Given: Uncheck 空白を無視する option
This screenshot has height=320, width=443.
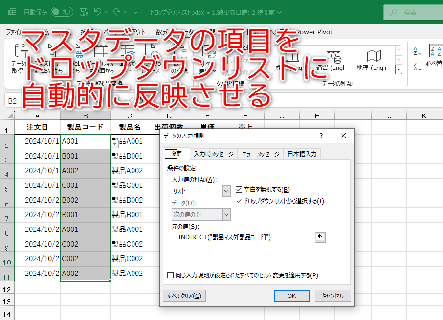Looking at the screenshot, I should (x=238, y=190).
